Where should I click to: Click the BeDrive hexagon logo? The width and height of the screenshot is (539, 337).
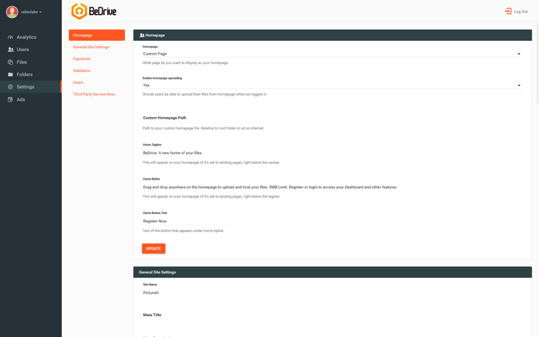coord(79,11)
